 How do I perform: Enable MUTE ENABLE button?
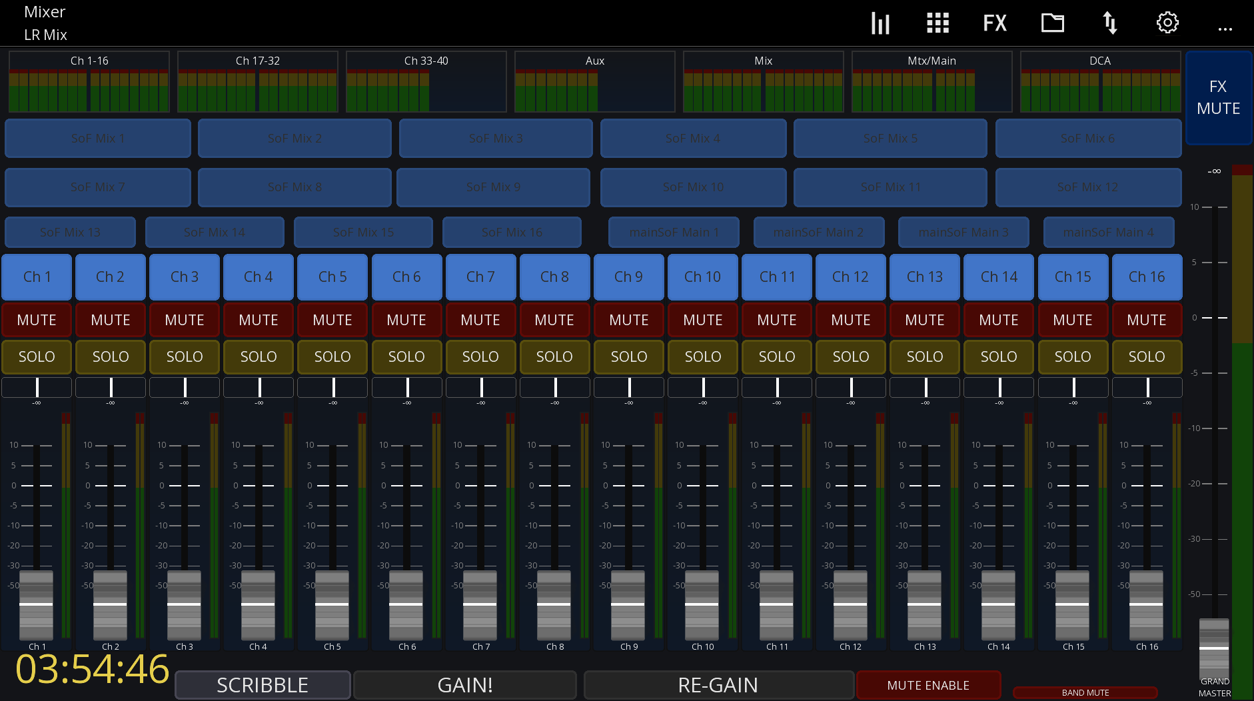click(928, 685)
